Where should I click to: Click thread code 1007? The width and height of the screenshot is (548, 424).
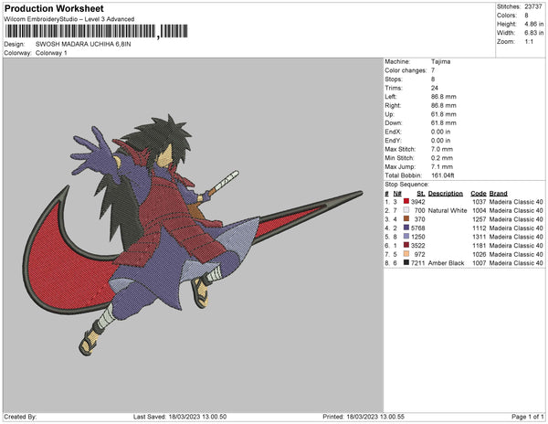click(479, 263)
